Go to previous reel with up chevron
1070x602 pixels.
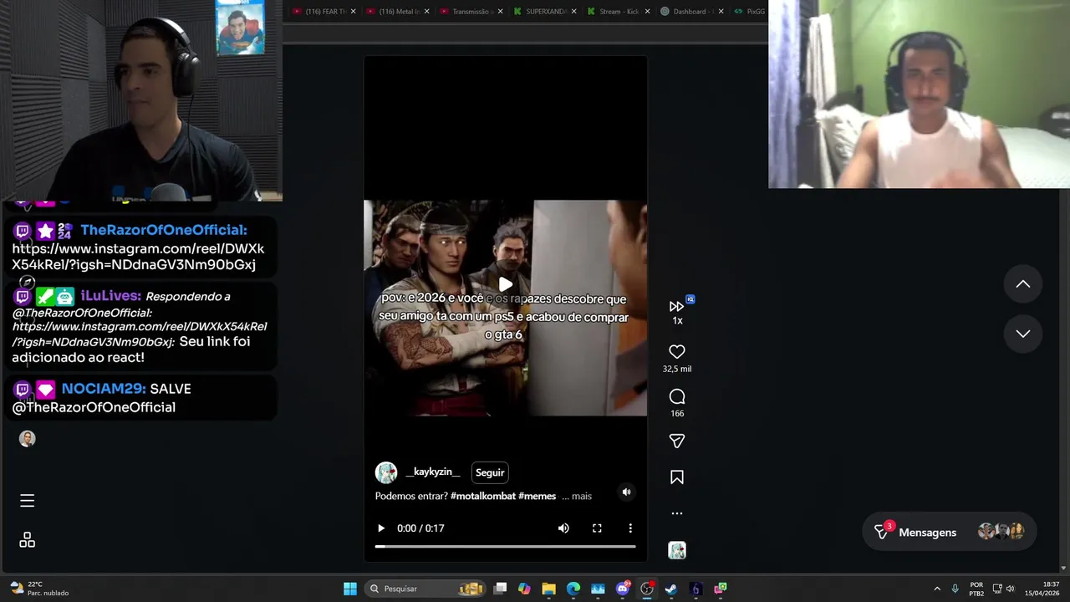(1022, 284)
